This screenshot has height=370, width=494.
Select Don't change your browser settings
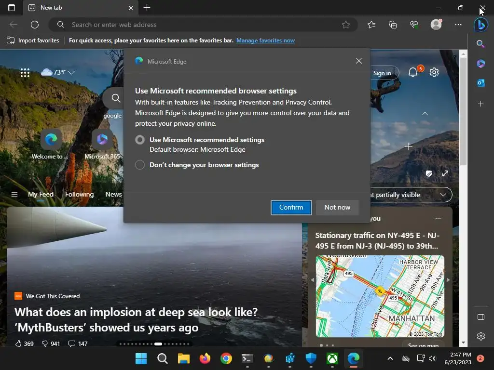(140, 165)
